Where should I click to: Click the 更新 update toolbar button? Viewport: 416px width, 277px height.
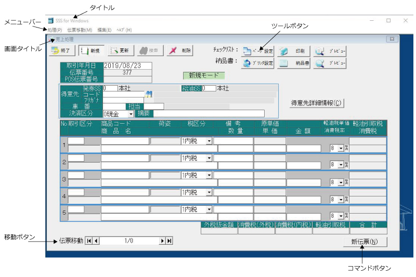pos(122,50)
